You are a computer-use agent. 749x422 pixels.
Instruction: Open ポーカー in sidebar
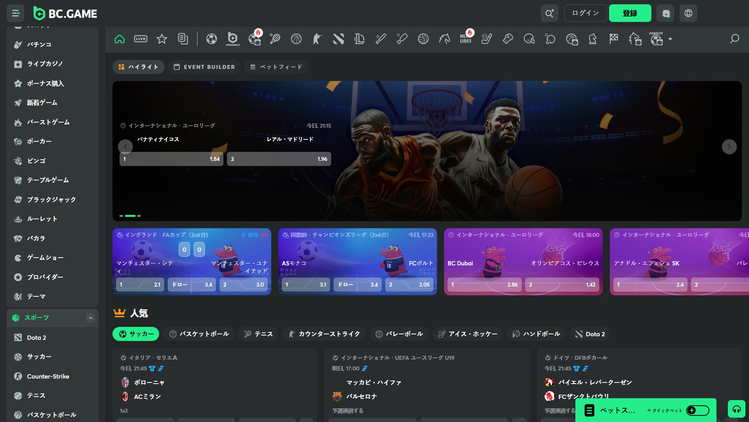pyautogui.click(x=53, y=141)
